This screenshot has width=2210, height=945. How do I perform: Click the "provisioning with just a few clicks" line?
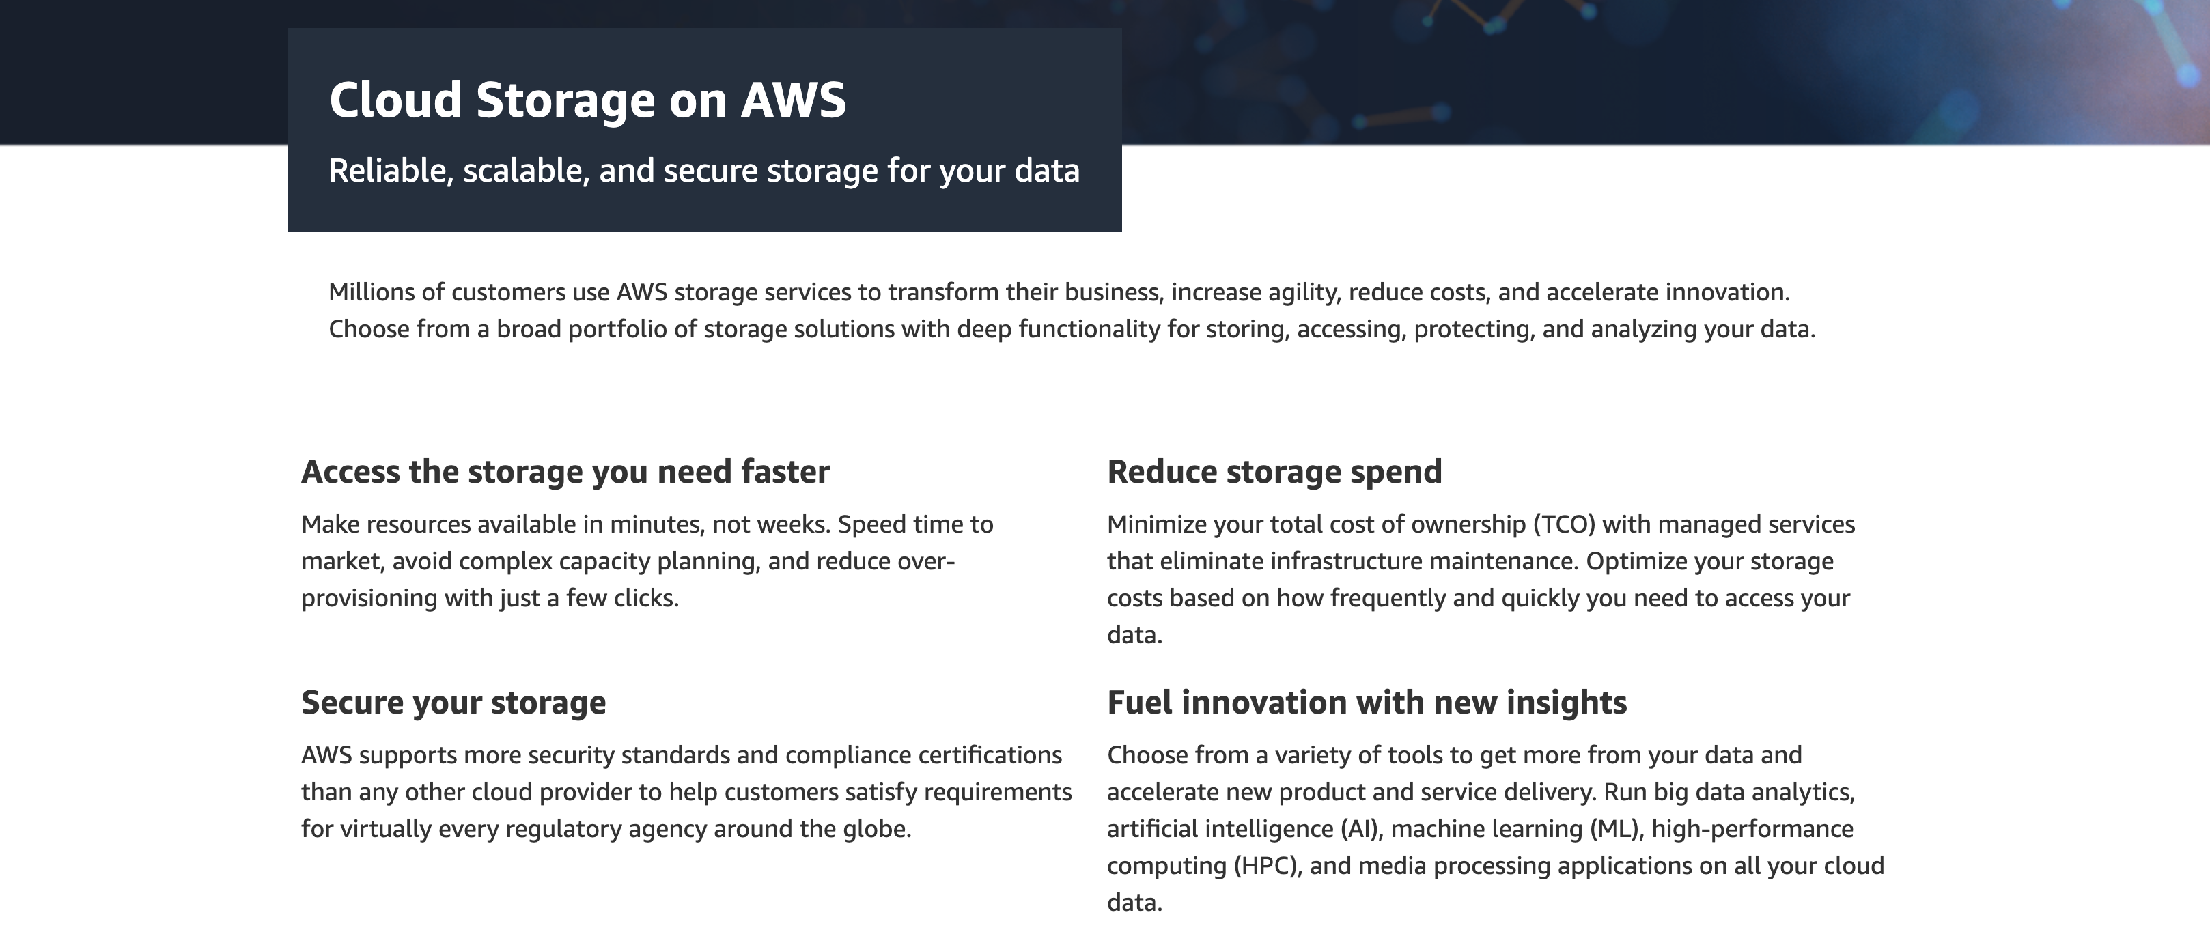tap(490, 599)
